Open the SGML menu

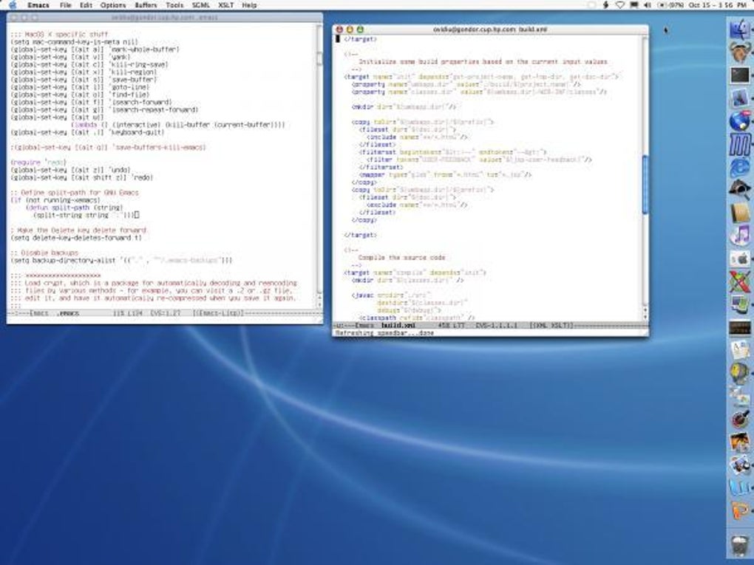click(200, 5)
